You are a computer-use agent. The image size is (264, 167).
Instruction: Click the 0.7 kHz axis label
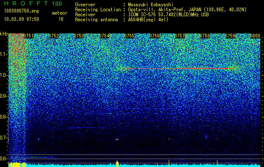point(3,138)
